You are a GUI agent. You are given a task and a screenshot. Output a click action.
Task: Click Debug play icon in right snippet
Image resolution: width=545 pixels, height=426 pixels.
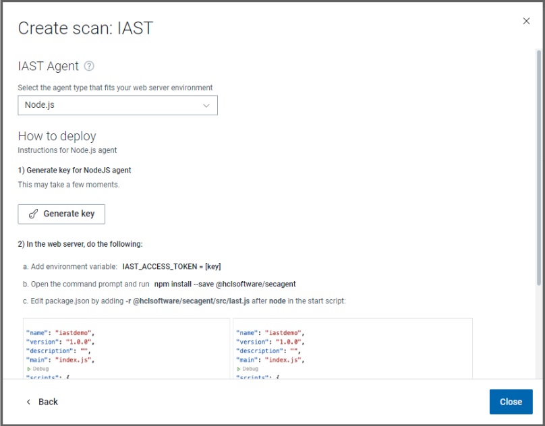pyautogui.click(x=239, y=369)
